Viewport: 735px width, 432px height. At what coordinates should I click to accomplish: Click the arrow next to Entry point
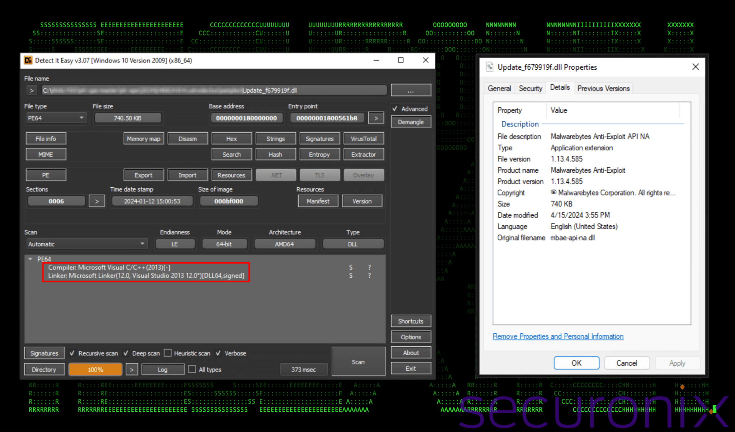[x=376, y=118]
